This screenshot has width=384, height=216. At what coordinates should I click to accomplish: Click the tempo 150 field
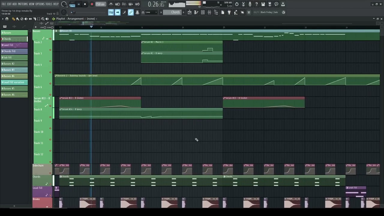100,4
